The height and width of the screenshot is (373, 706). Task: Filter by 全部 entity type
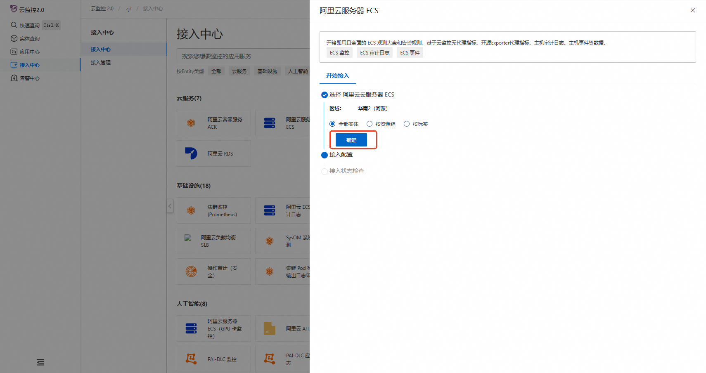click(x=216, y=71)
